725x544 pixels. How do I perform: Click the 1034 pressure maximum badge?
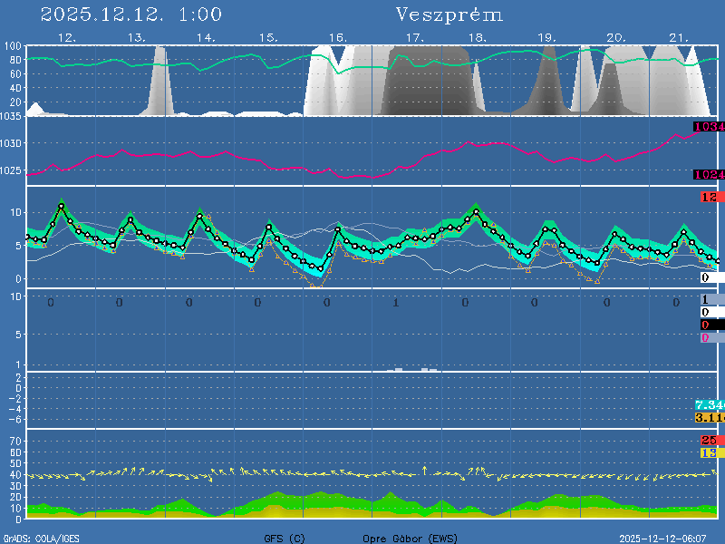[708, 127]
